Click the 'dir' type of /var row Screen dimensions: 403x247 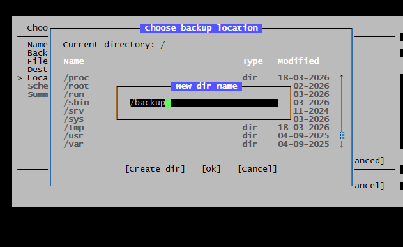pos(250,144)
